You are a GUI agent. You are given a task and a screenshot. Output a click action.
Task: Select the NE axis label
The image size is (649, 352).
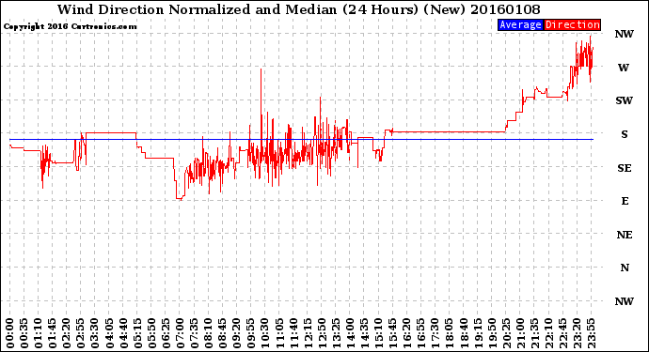[x=625, y=235]
